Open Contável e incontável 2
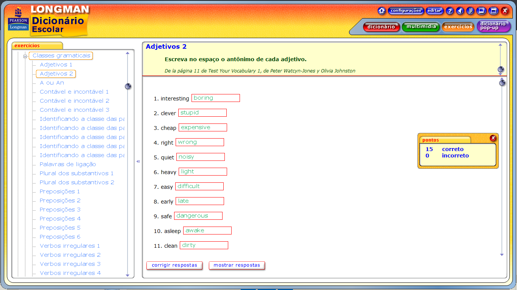Image resolution: width=517 pixels, height=290 pixels. click(75, 101)
